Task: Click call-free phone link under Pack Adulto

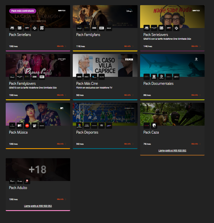Action: (38, 206)
